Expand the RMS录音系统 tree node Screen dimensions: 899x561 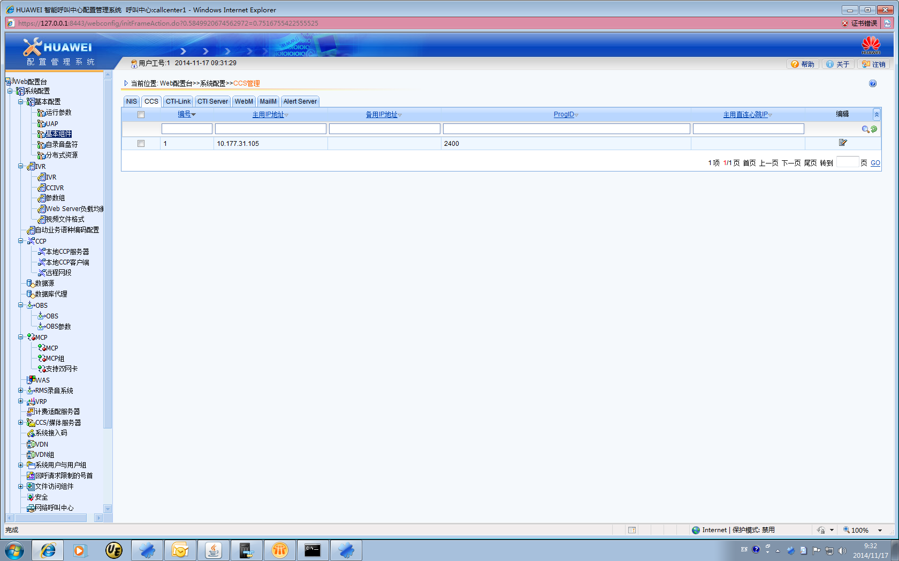click(x=21, y=391)
